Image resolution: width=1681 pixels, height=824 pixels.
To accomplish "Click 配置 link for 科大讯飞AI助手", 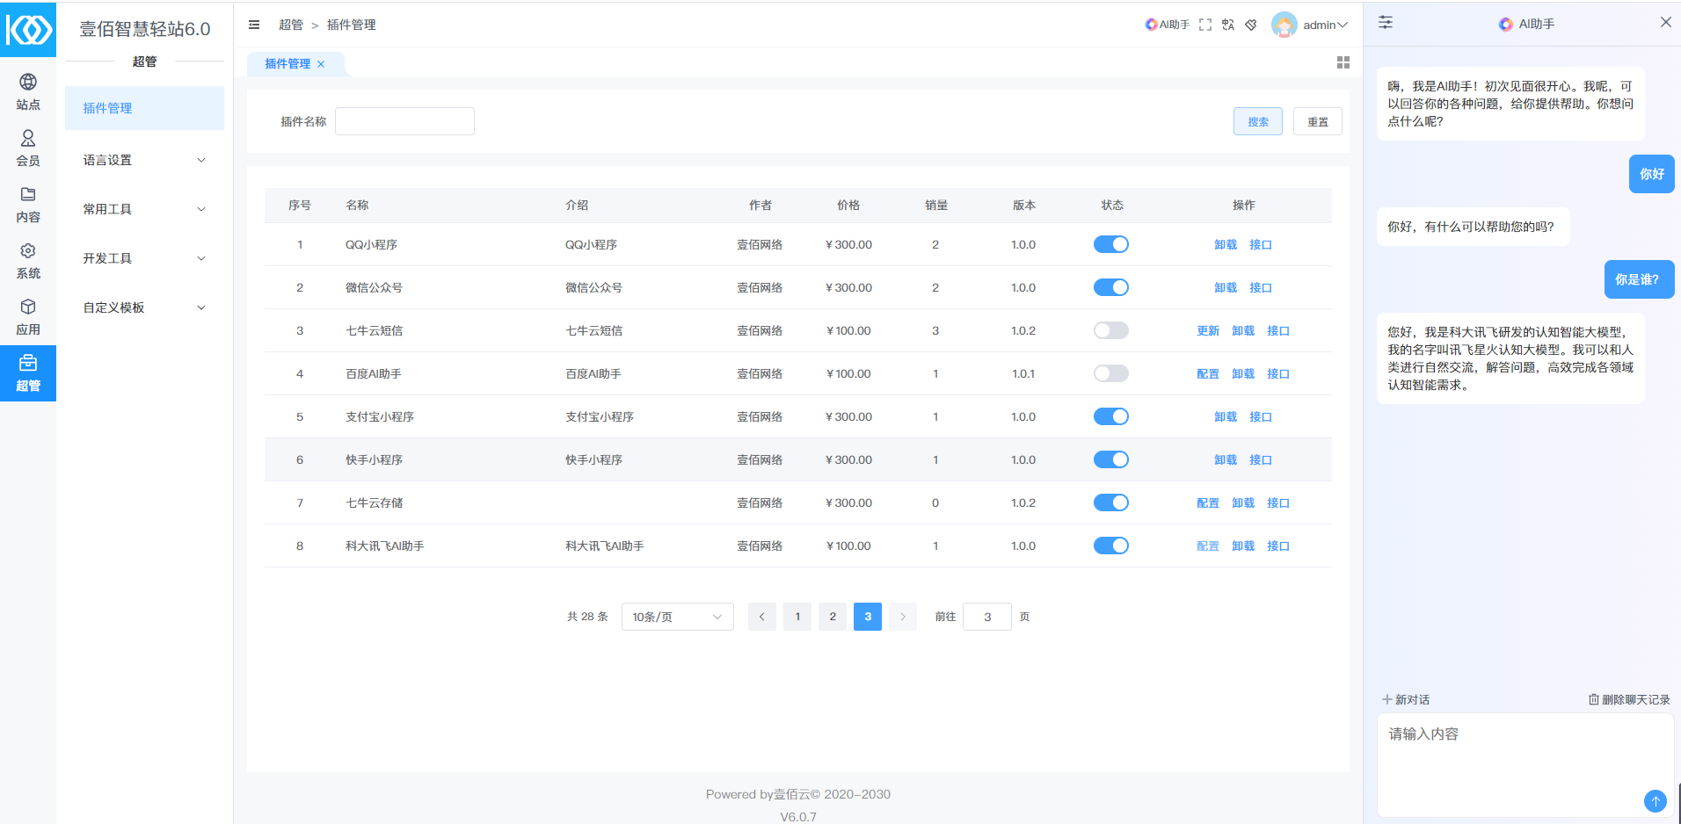I will (x=1207, y=546).
